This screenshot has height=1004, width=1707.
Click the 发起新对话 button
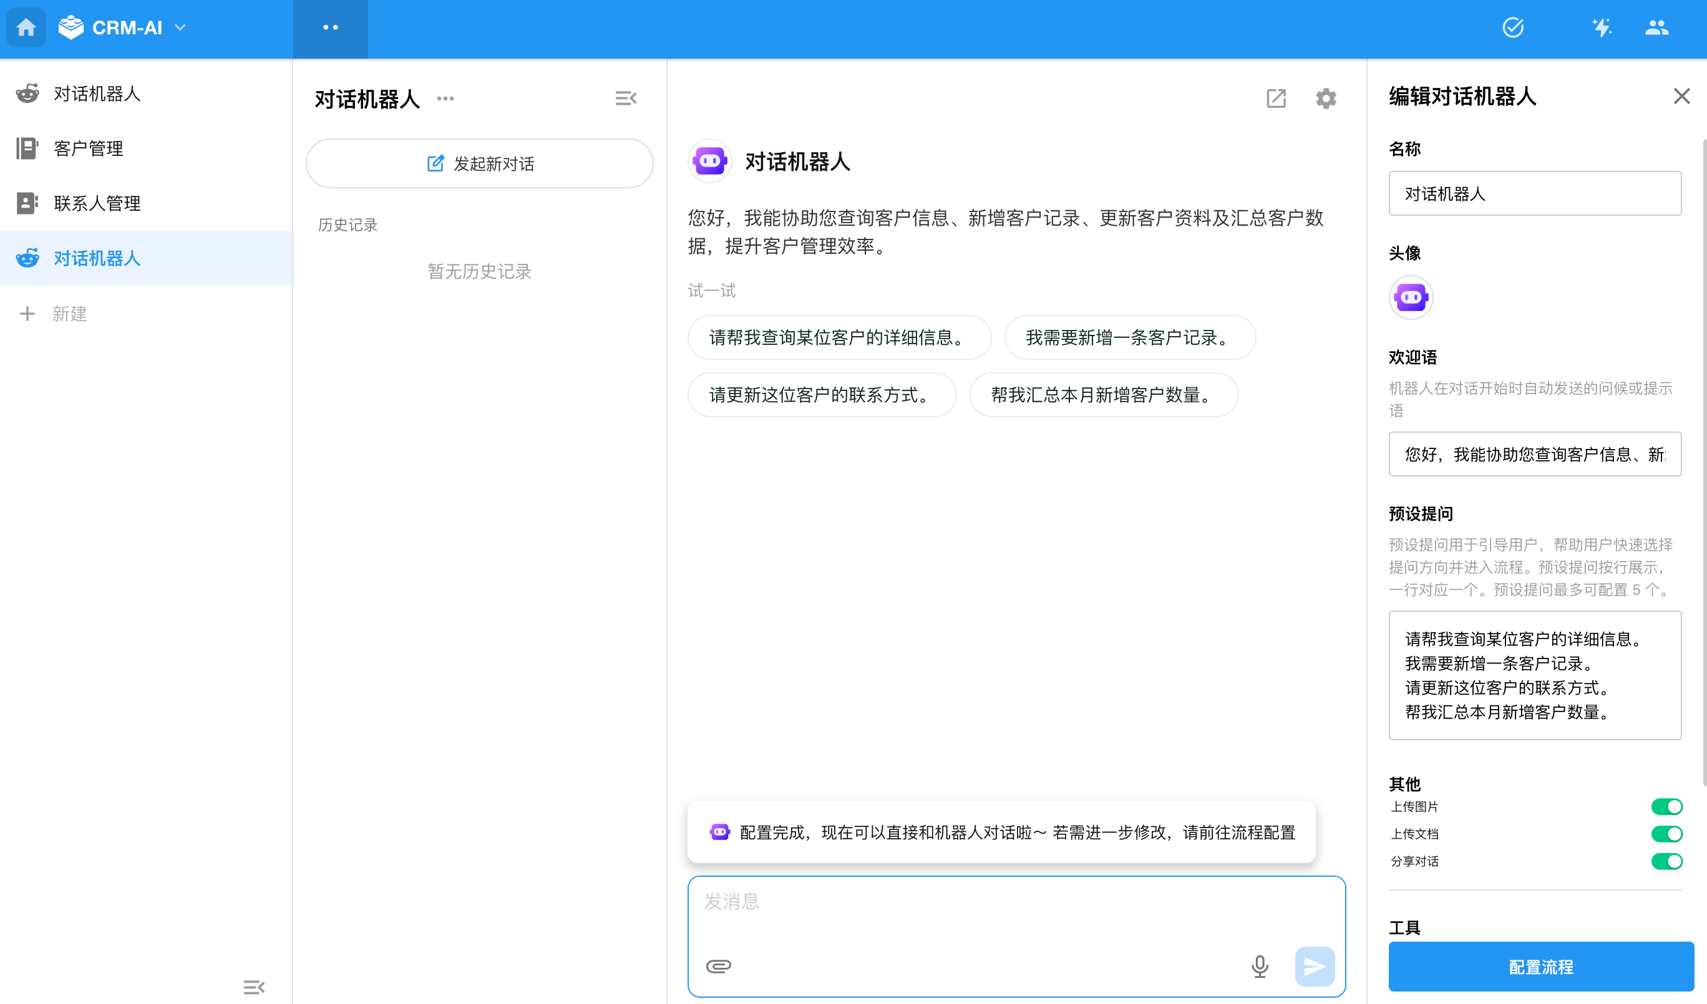click(480, 164)
